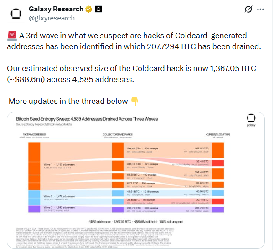Click the orange Wave 1 victim block
The image size is (274, 250).
(34, 166)
